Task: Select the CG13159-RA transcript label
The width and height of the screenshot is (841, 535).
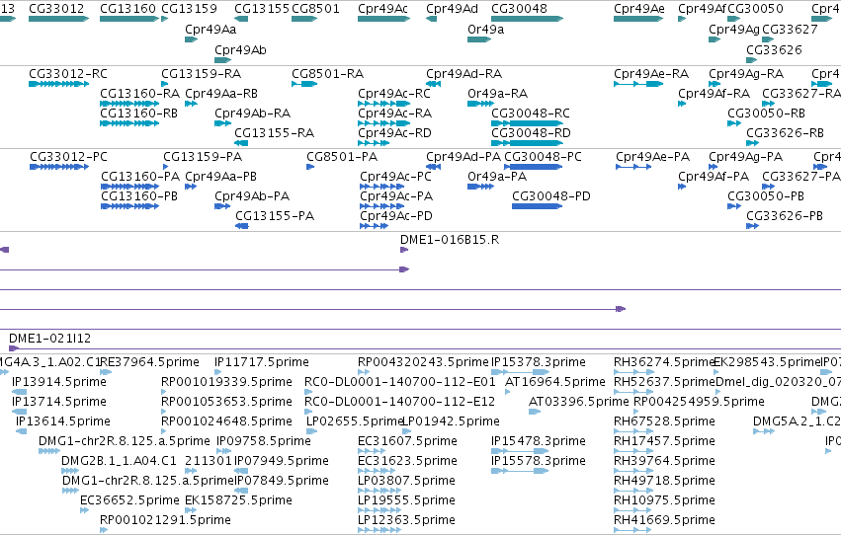Action: 202,73
